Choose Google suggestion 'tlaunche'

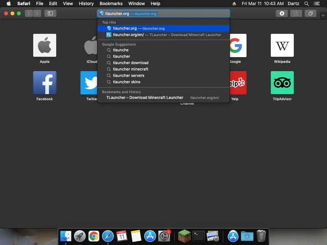(163, 50)
